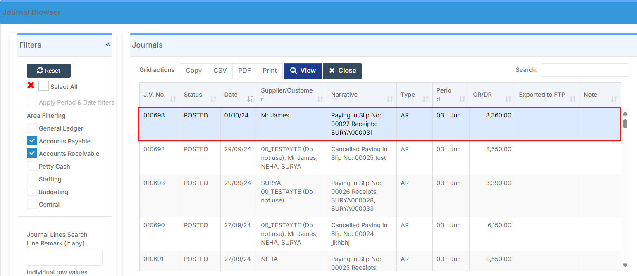This screenshot has height=276, width=637.
Task: Toggle the Select All checkbox
Action: pyautogui.click(x=43, y=86)
